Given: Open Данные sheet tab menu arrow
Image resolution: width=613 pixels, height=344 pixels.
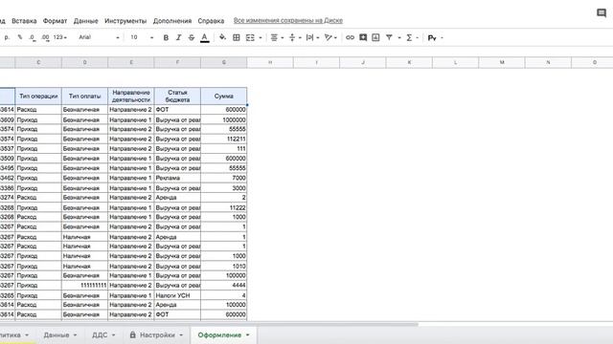Looking at the screenshot, I should 75,335.
